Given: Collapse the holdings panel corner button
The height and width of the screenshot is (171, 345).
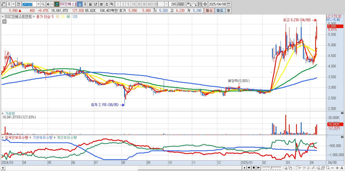Looking at the screenshot, I should (x=342, y=137).
